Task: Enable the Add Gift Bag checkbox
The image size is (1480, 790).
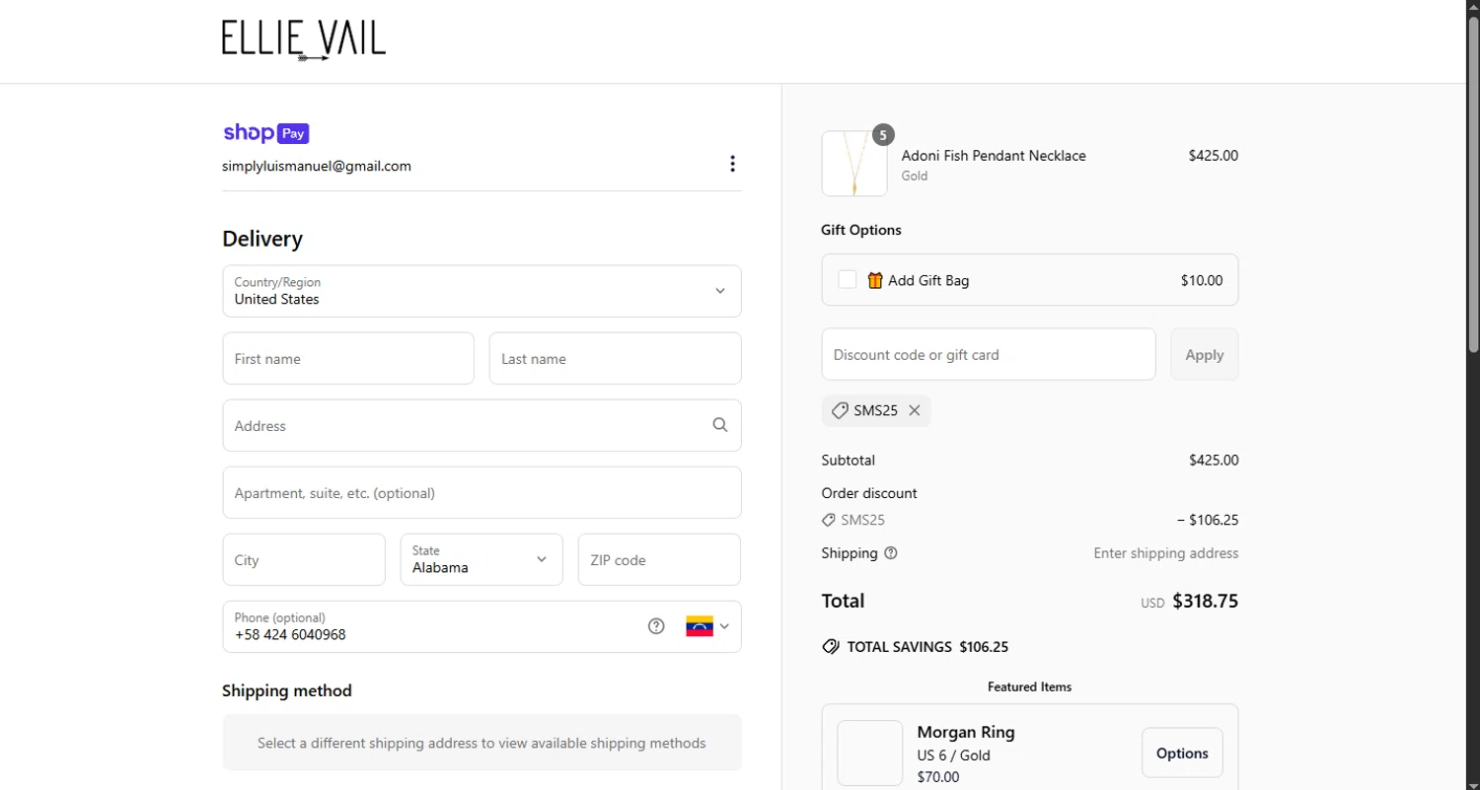Action: [847, 280]
